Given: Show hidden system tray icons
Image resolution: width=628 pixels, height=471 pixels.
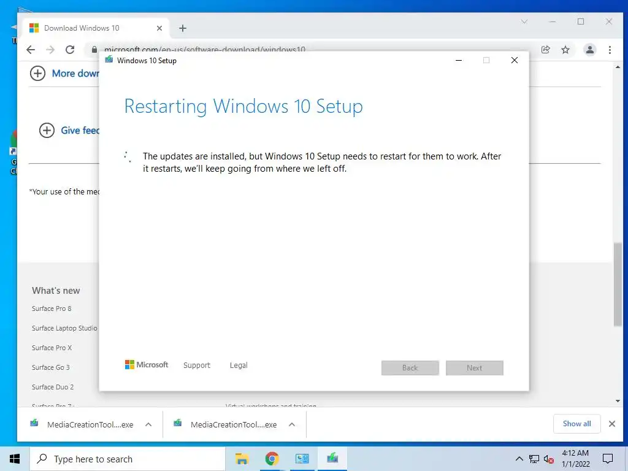Looking at the screenshot, I should [x=519, y=459].
